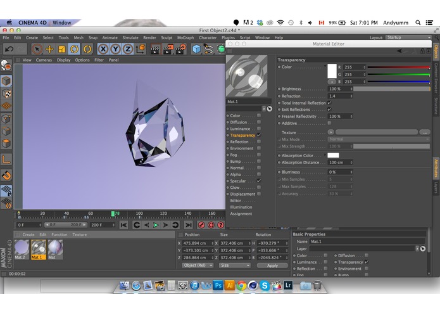Enable the Diffusion material channel
Screen dimensions: 440x313
(259, 122)
